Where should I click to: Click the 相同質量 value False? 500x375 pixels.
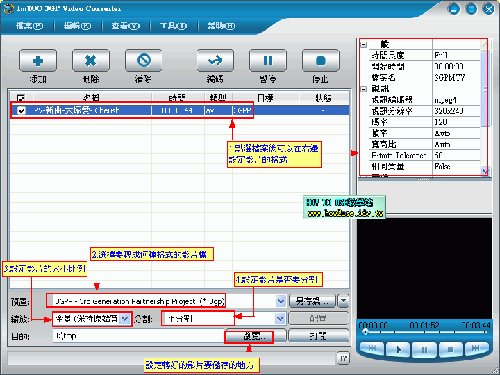[x=456, y=167]
